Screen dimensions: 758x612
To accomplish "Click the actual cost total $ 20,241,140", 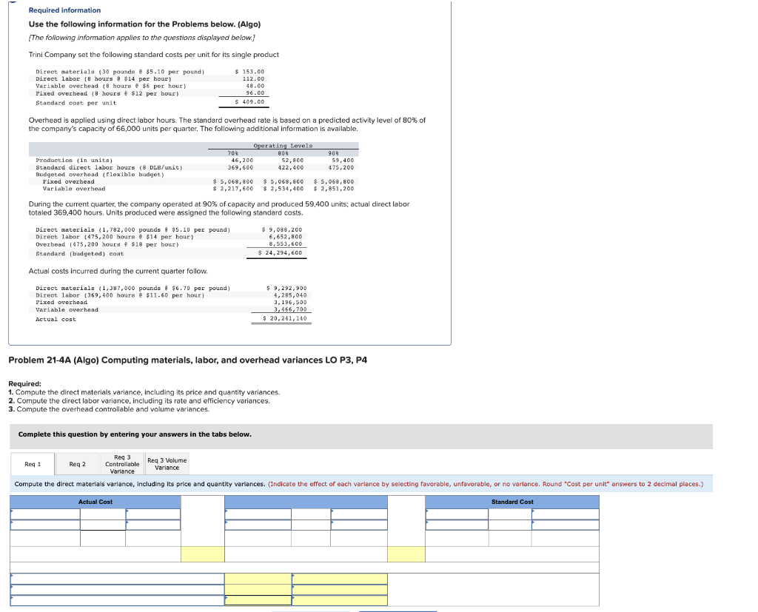I will 285,318.
